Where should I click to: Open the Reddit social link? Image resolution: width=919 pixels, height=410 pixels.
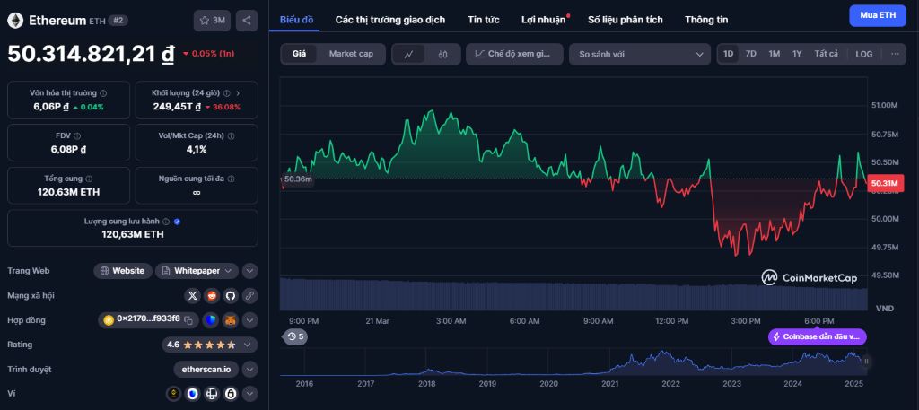[x=212, y=296]
